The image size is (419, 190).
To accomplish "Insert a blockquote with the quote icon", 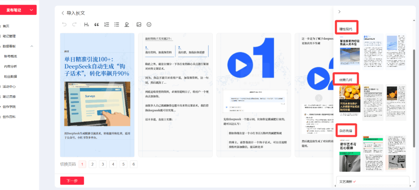I will coord(97,24).
